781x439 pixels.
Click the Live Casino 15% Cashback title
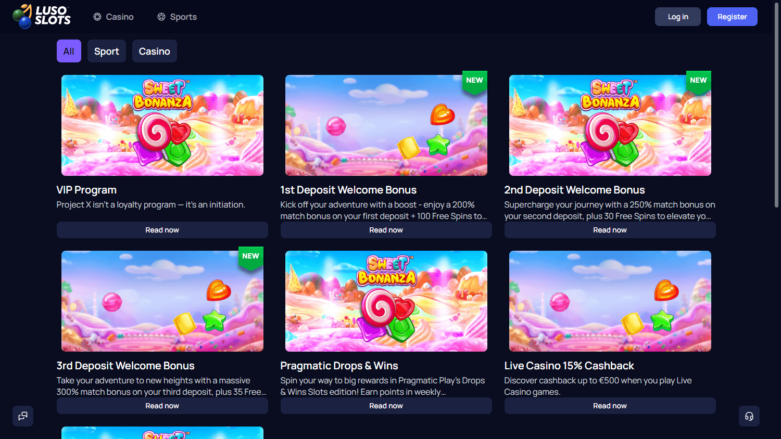(569, 366)
